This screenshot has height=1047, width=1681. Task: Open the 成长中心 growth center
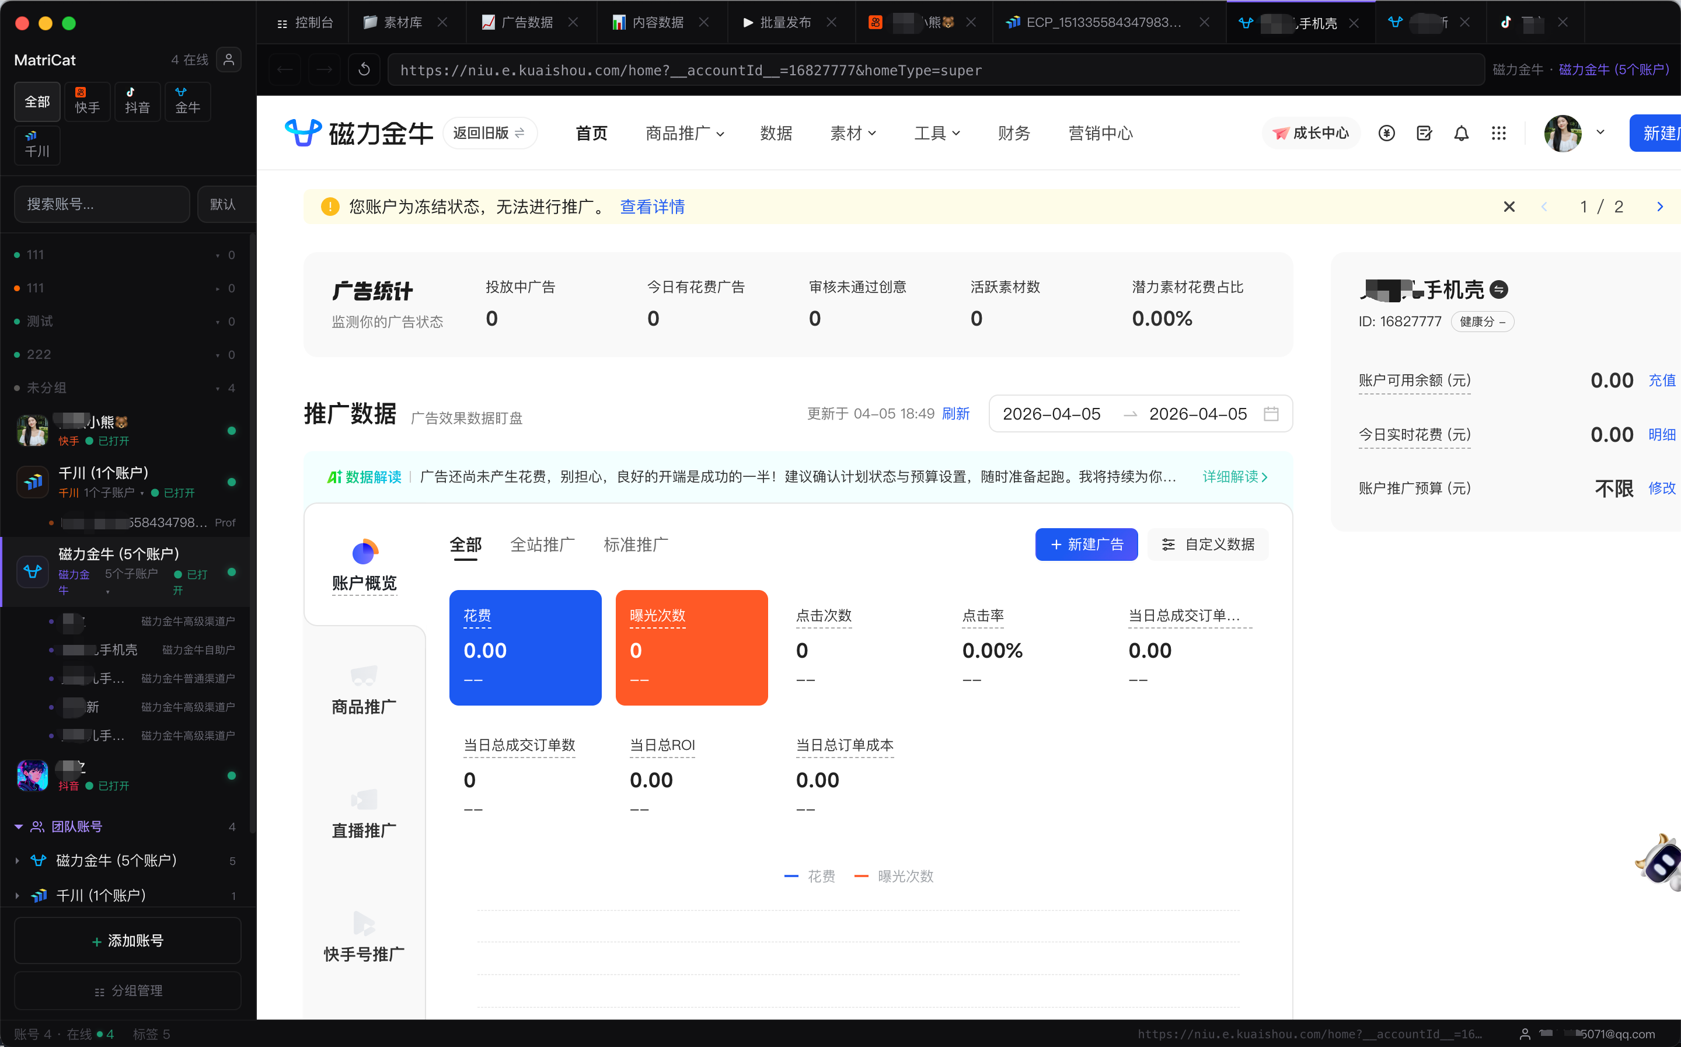1310,133
